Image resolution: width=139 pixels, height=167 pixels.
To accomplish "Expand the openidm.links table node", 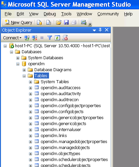I will coord(30,136).
